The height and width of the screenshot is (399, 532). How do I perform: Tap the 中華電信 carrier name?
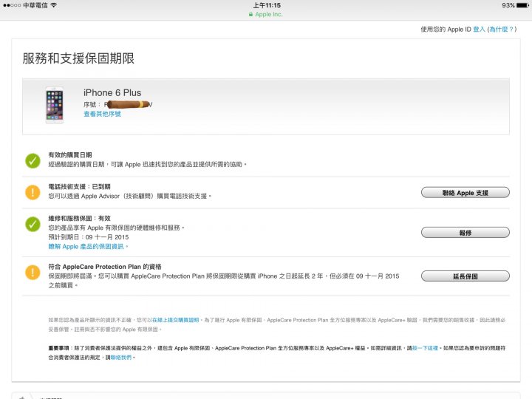pyautogui.click(x=35, y=5)
